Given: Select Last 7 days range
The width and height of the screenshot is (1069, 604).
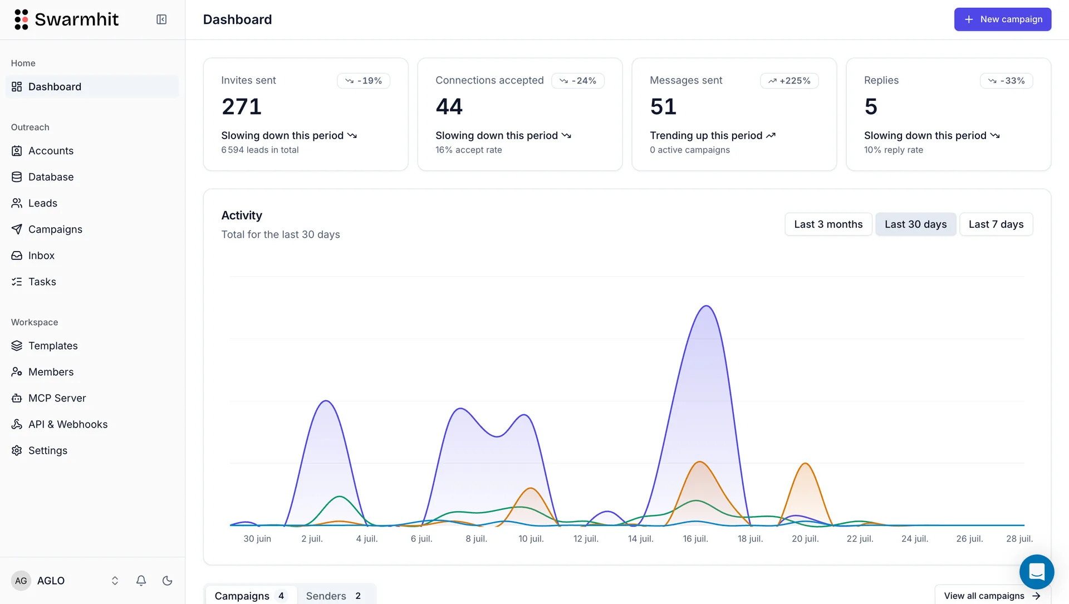Looking at the screenshot, I should coord(996,224).
